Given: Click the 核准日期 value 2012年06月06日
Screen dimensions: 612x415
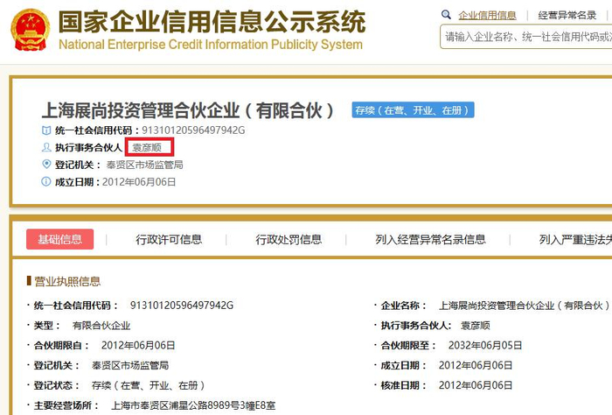Looking at the screenshot, I should (476, 386).
